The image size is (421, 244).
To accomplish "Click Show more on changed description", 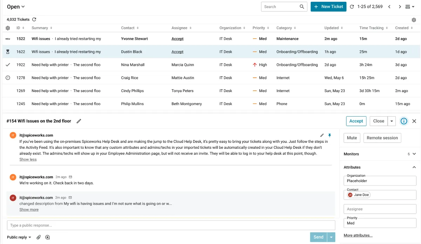I will [29, 210].
